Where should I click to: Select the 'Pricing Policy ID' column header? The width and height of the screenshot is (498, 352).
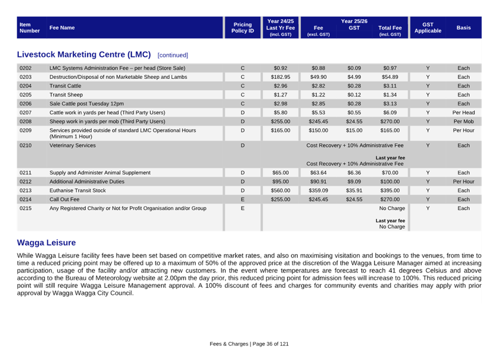tap(243, 28)
